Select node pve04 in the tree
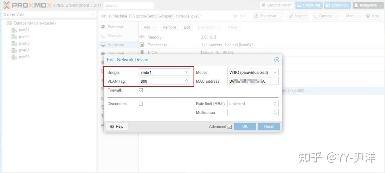385x173 pixels. click(24, 50)
